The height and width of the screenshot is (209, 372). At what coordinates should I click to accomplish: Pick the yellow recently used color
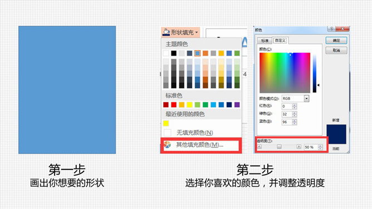click(x=166, y=123)
